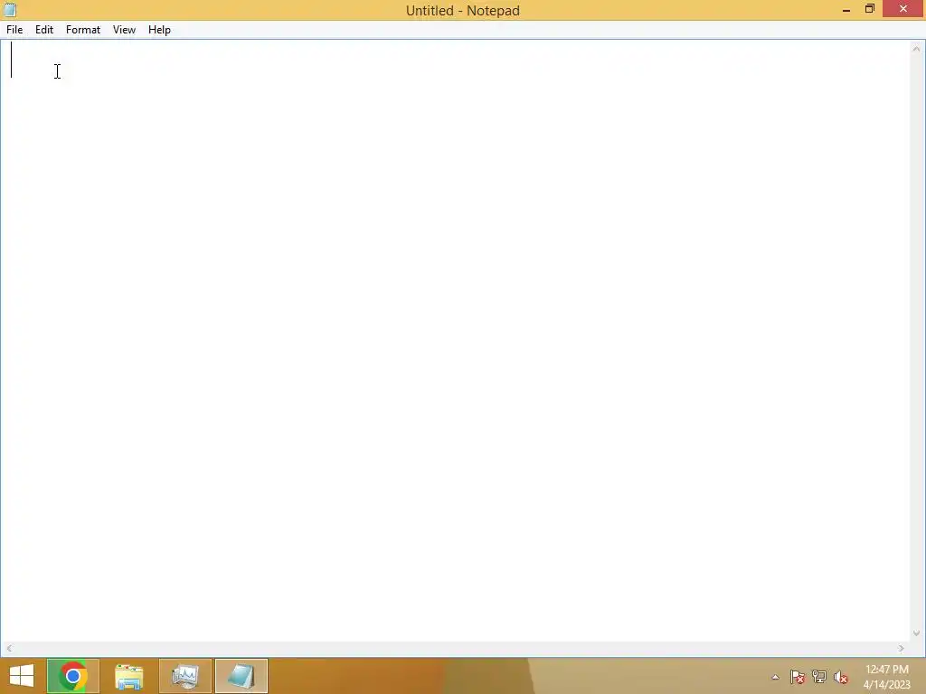Open the File menu

point(14,30)
